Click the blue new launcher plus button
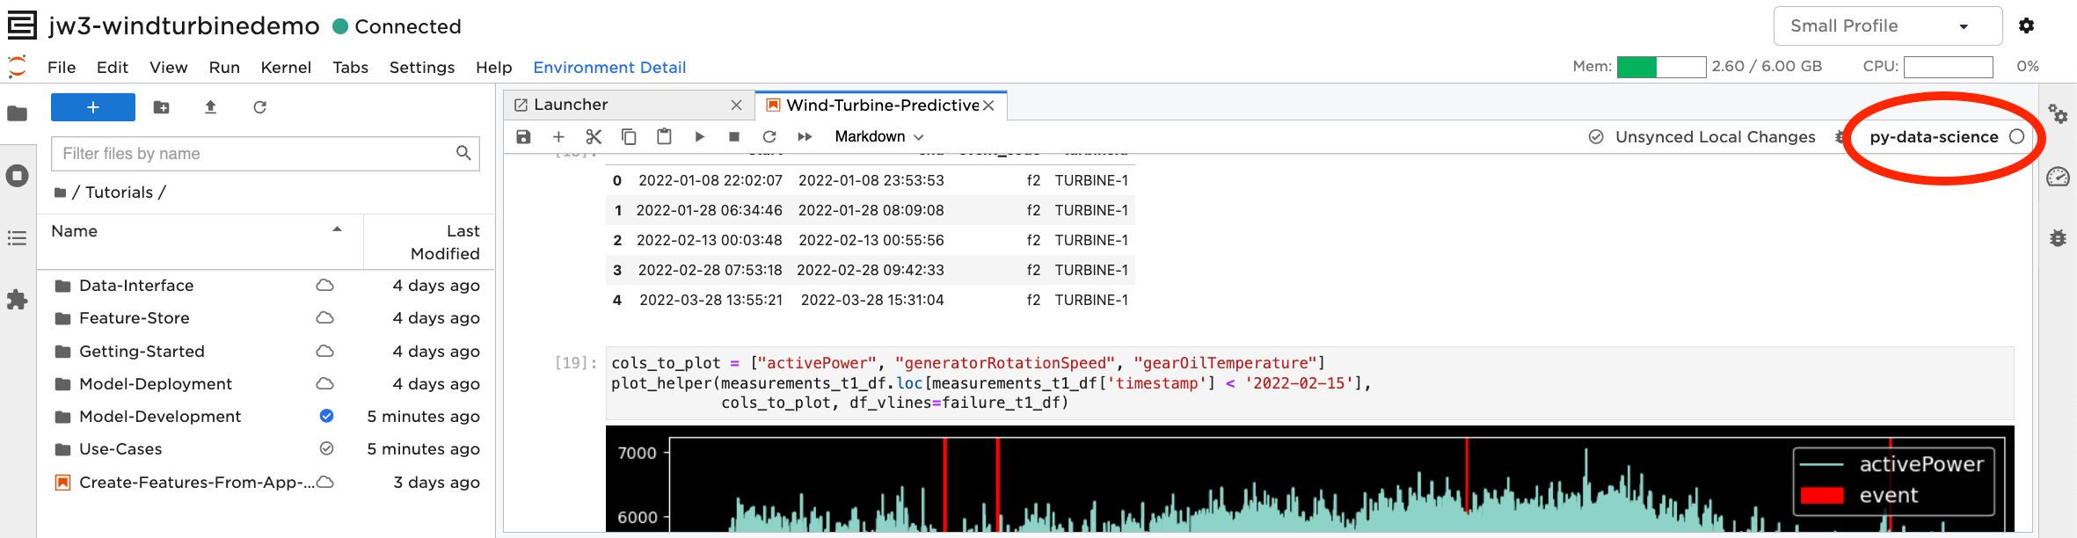The width and height of the screenshot is (2077, 538). [x=93, y=107]
